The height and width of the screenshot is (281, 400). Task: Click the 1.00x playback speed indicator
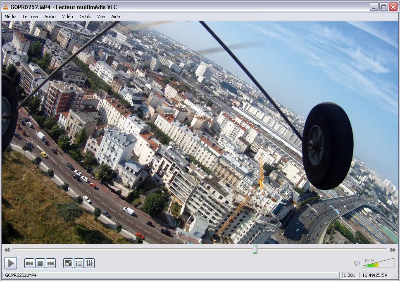click(x=349, y=275)
